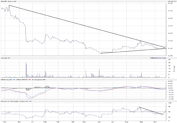Viewport: 177px width, 123px height.
Task: Click the September price peak touching trendline
Action: (x=140, y=41)
